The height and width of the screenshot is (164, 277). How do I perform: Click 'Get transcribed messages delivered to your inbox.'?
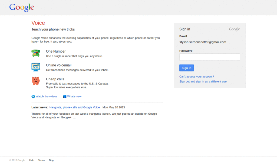point(77,70)
